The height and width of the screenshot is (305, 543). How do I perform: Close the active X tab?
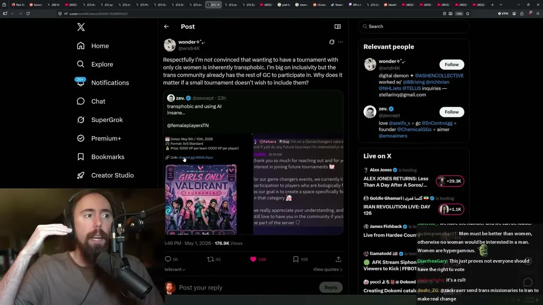tap(218, 5)
